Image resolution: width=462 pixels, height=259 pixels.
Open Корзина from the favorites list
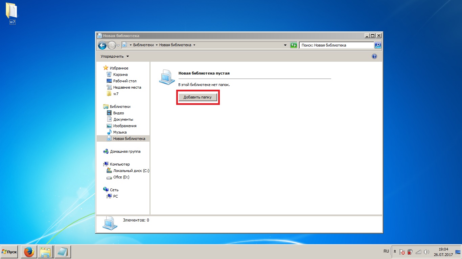120,75
